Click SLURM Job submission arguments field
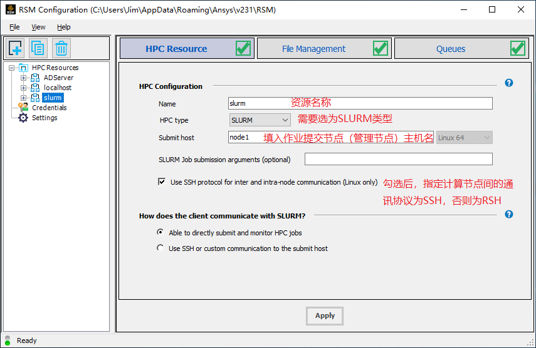 click(399, 159)
